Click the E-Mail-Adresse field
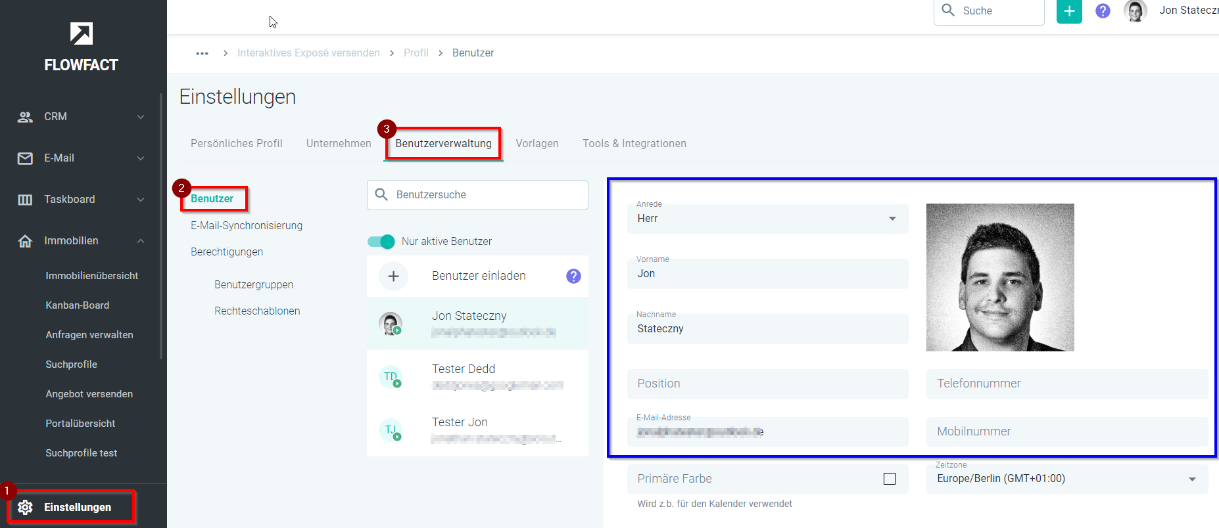The width and height of the screenshot is (1219, 528). click(767, 431)
